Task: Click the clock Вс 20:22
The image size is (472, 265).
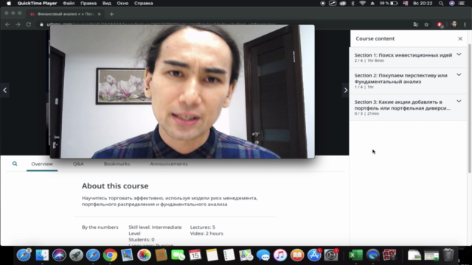Action: tap(423, 3)
